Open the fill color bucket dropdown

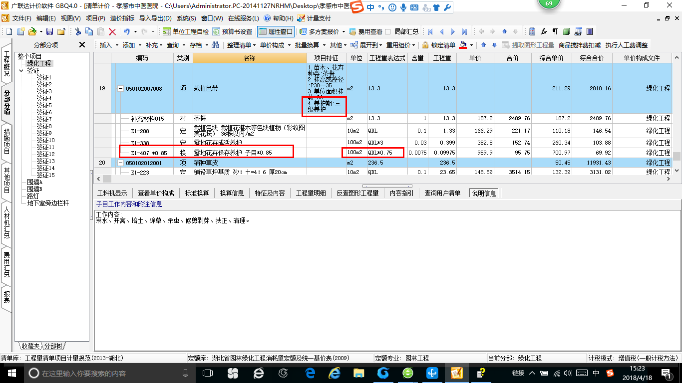click(471, 45)
